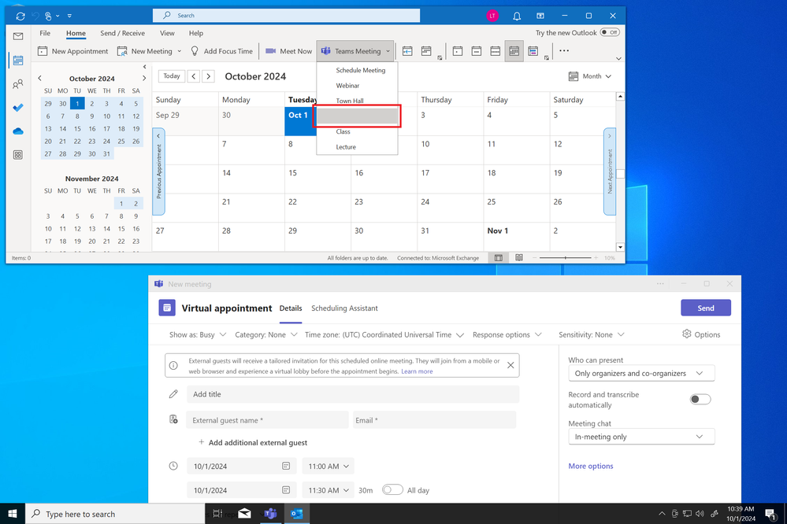The height and width of the screenshot is (524, 787).
Task: Open the File tab
Action: pos(45,33)
